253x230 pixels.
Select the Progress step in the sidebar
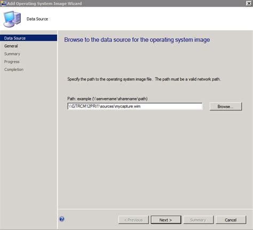(12, 61)
